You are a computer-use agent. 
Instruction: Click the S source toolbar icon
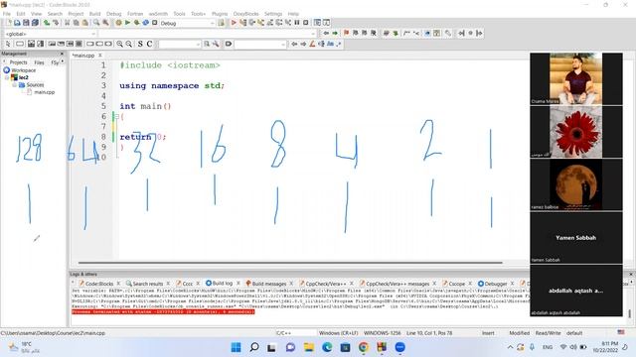(140, 44)
